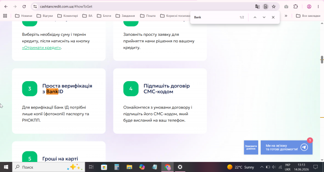
Task: Click heading Підпишіть договір СМС-кодом
Action: pos(167,89)
